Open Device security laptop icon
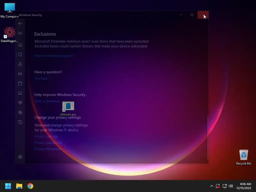This screenshot has height=192, width=256. (20, 93)
